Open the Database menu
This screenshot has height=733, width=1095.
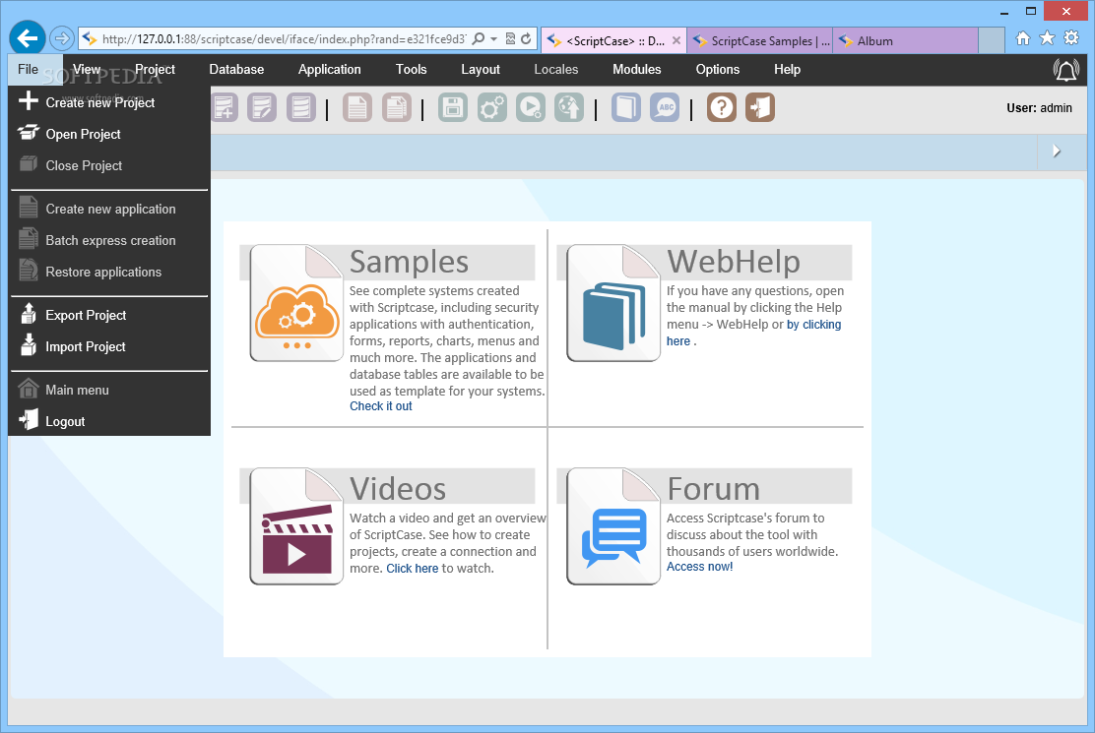tap(236, 69)
